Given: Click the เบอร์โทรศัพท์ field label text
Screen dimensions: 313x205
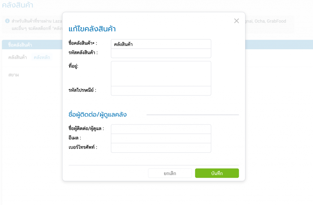Looking at the screenshot, I should tap(83, 147).
